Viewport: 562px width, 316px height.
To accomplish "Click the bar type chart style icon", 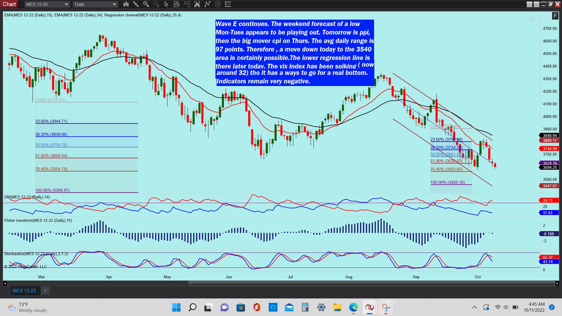I will (x=126, y=4).
